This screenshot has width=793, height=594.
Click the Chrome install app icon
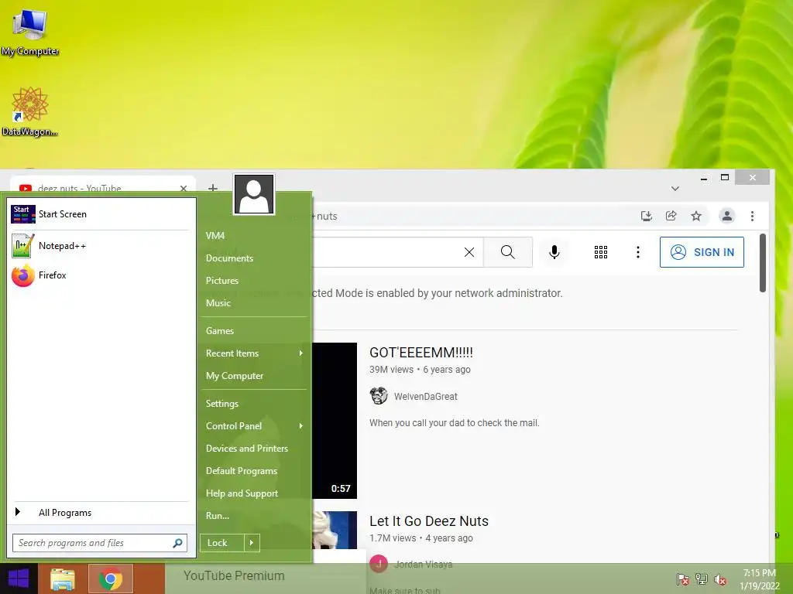point(647,217)
